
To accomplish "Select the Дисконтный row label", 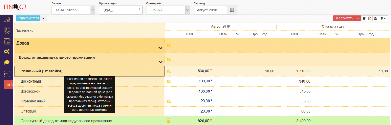I will [31, 81].
